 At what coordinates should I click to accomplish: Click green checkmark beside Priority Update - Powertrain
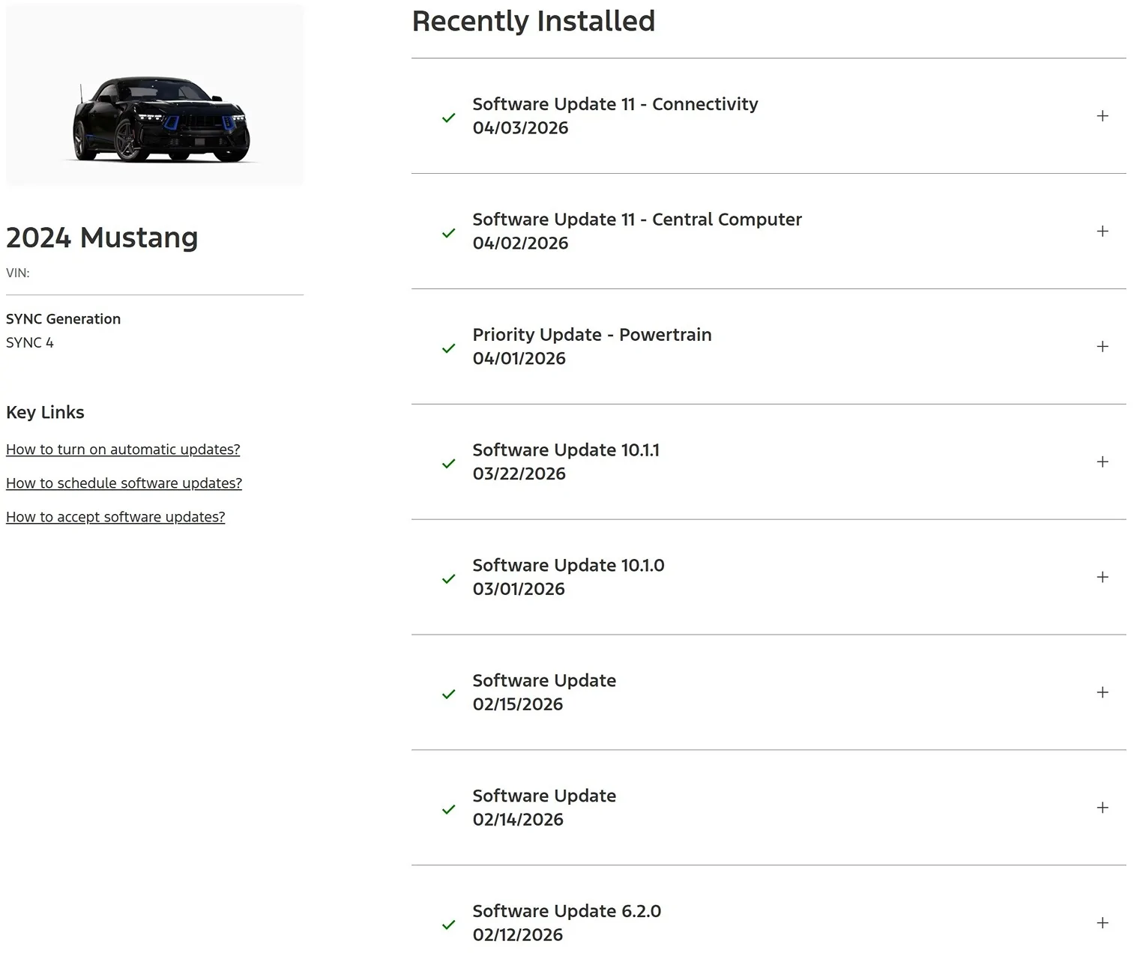[x=449, y=348]
